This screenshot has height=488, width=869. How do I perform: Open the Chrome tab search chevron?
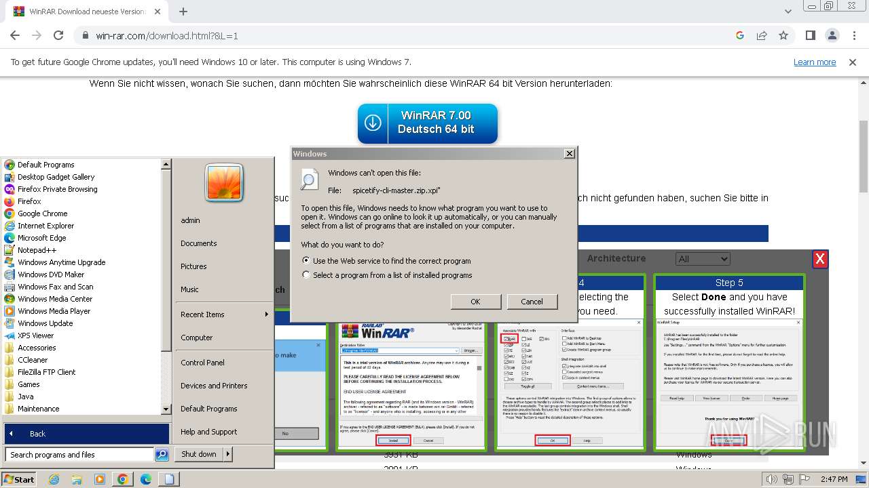(x=788, y=12)
